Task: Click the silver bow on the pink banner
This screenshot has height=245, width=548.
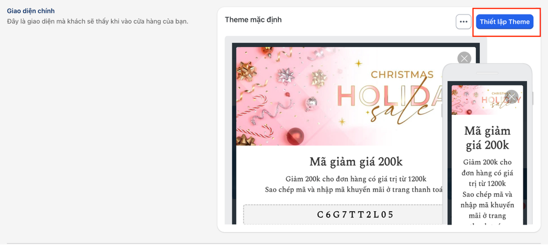Action: pos(286,75)
